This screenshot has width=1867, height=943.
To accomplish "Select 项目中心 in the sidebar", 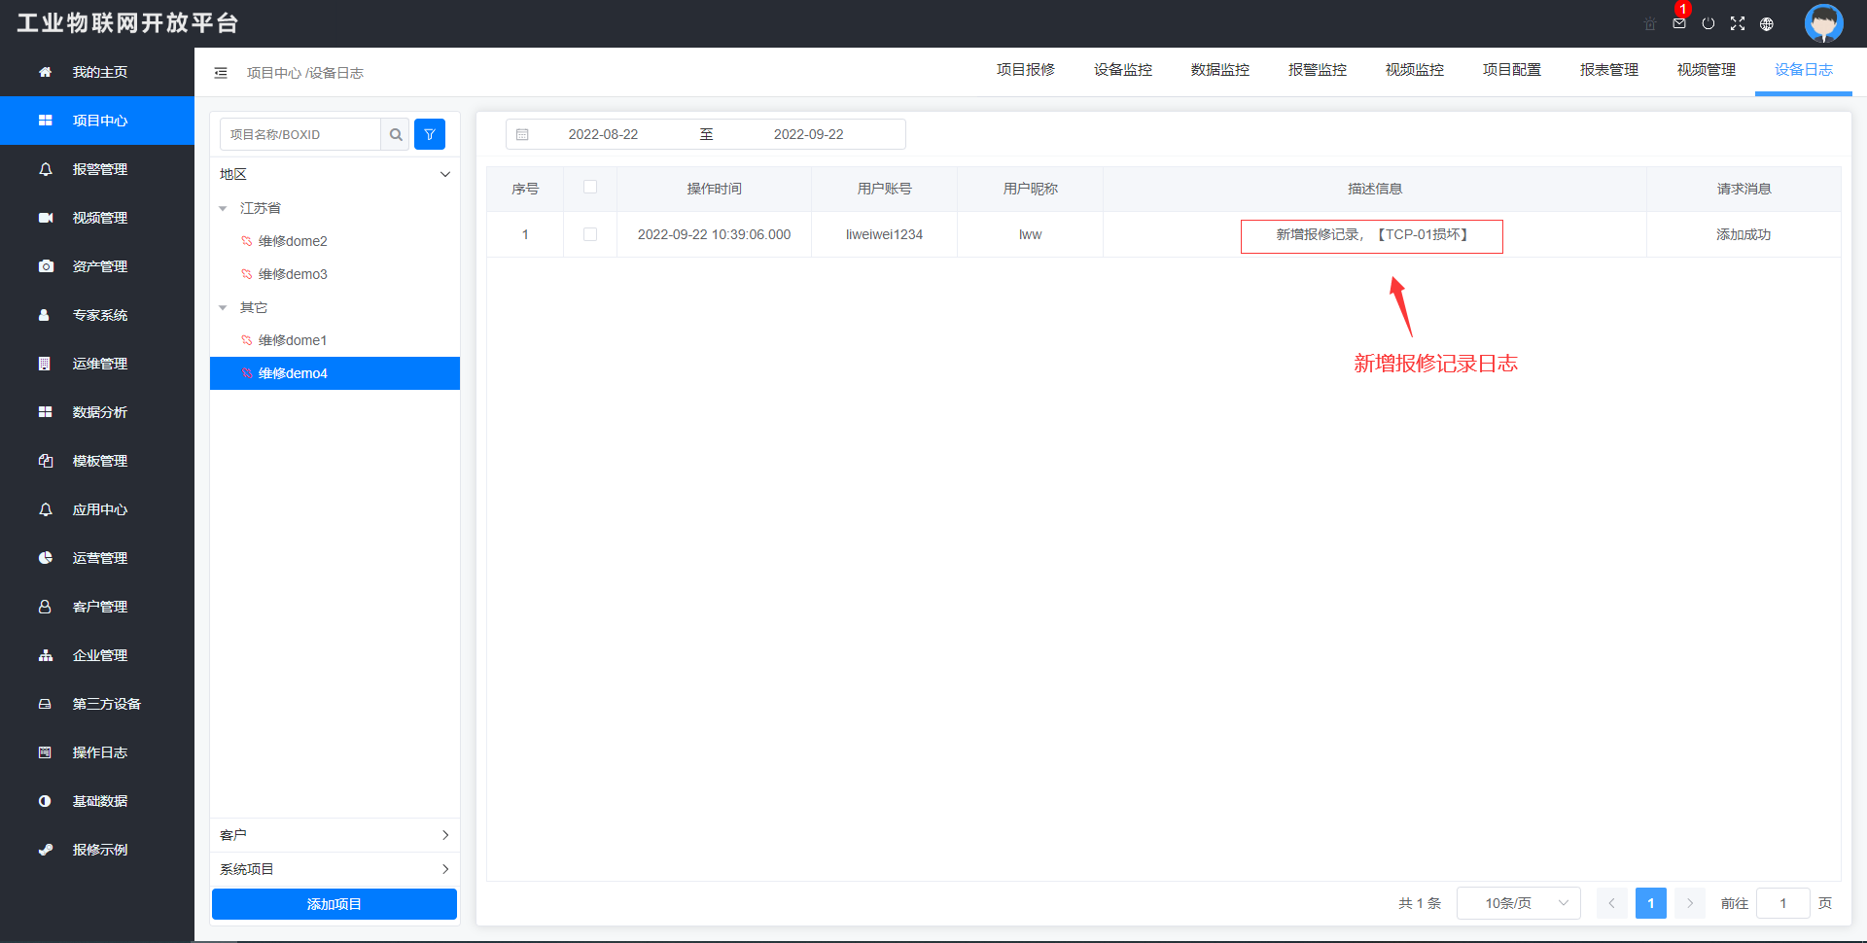I will point(97,121).
